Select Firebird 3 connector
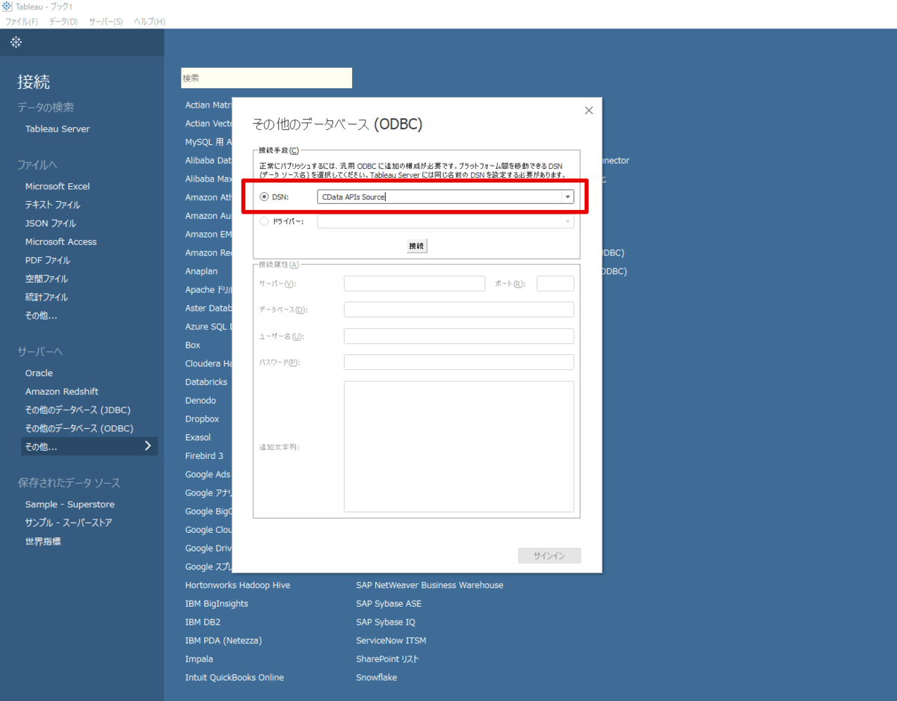 tap(204, 456)
